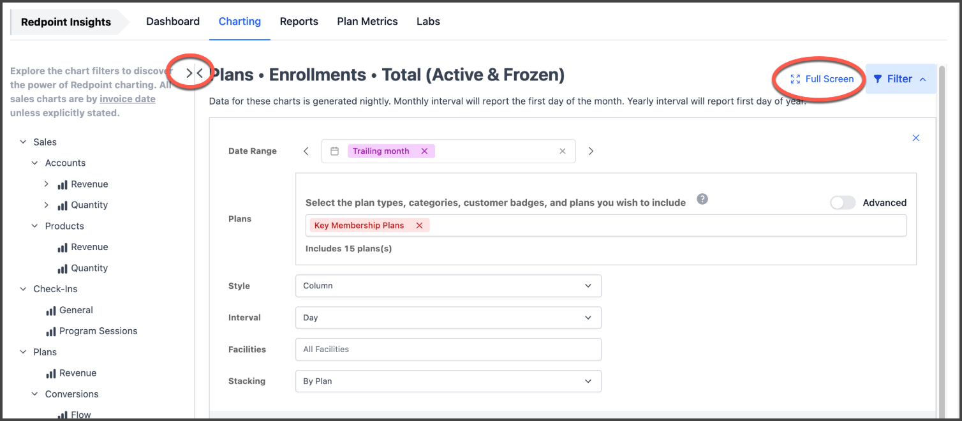Open the Plan Metrics tab

pos(367,22)
